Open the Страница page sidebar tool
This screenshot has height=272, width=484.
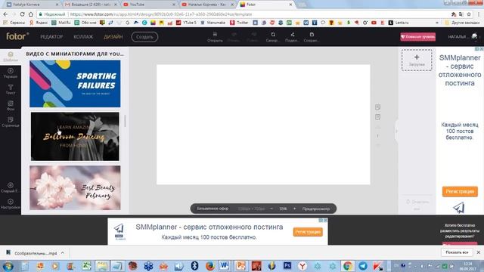[11, 122]
